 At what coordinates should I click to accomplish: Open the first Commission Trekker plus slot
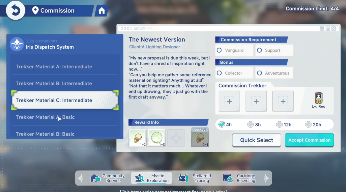coord(229,101)
